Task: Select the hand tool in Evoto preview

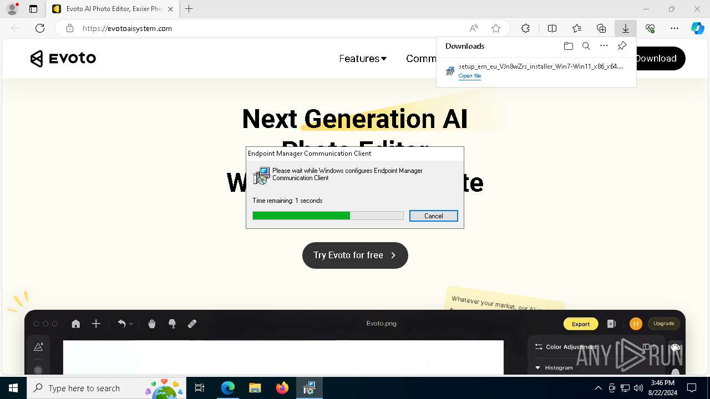Action: coord(152,324)
